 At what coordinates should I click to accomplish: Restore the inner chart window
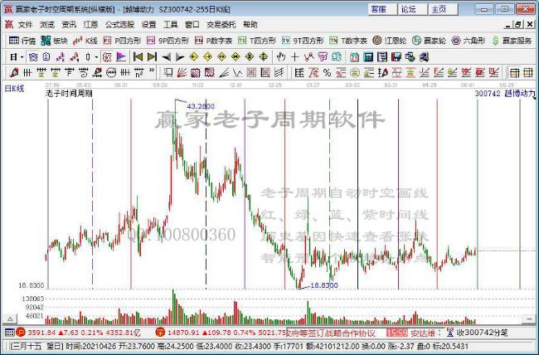pyautogui.click(x=518, y=24)
